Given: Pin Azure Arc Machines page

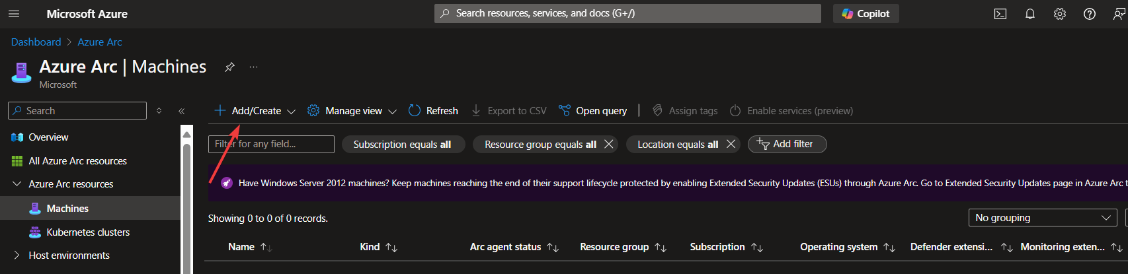Looking at the screenshot, I should (229, 67).
